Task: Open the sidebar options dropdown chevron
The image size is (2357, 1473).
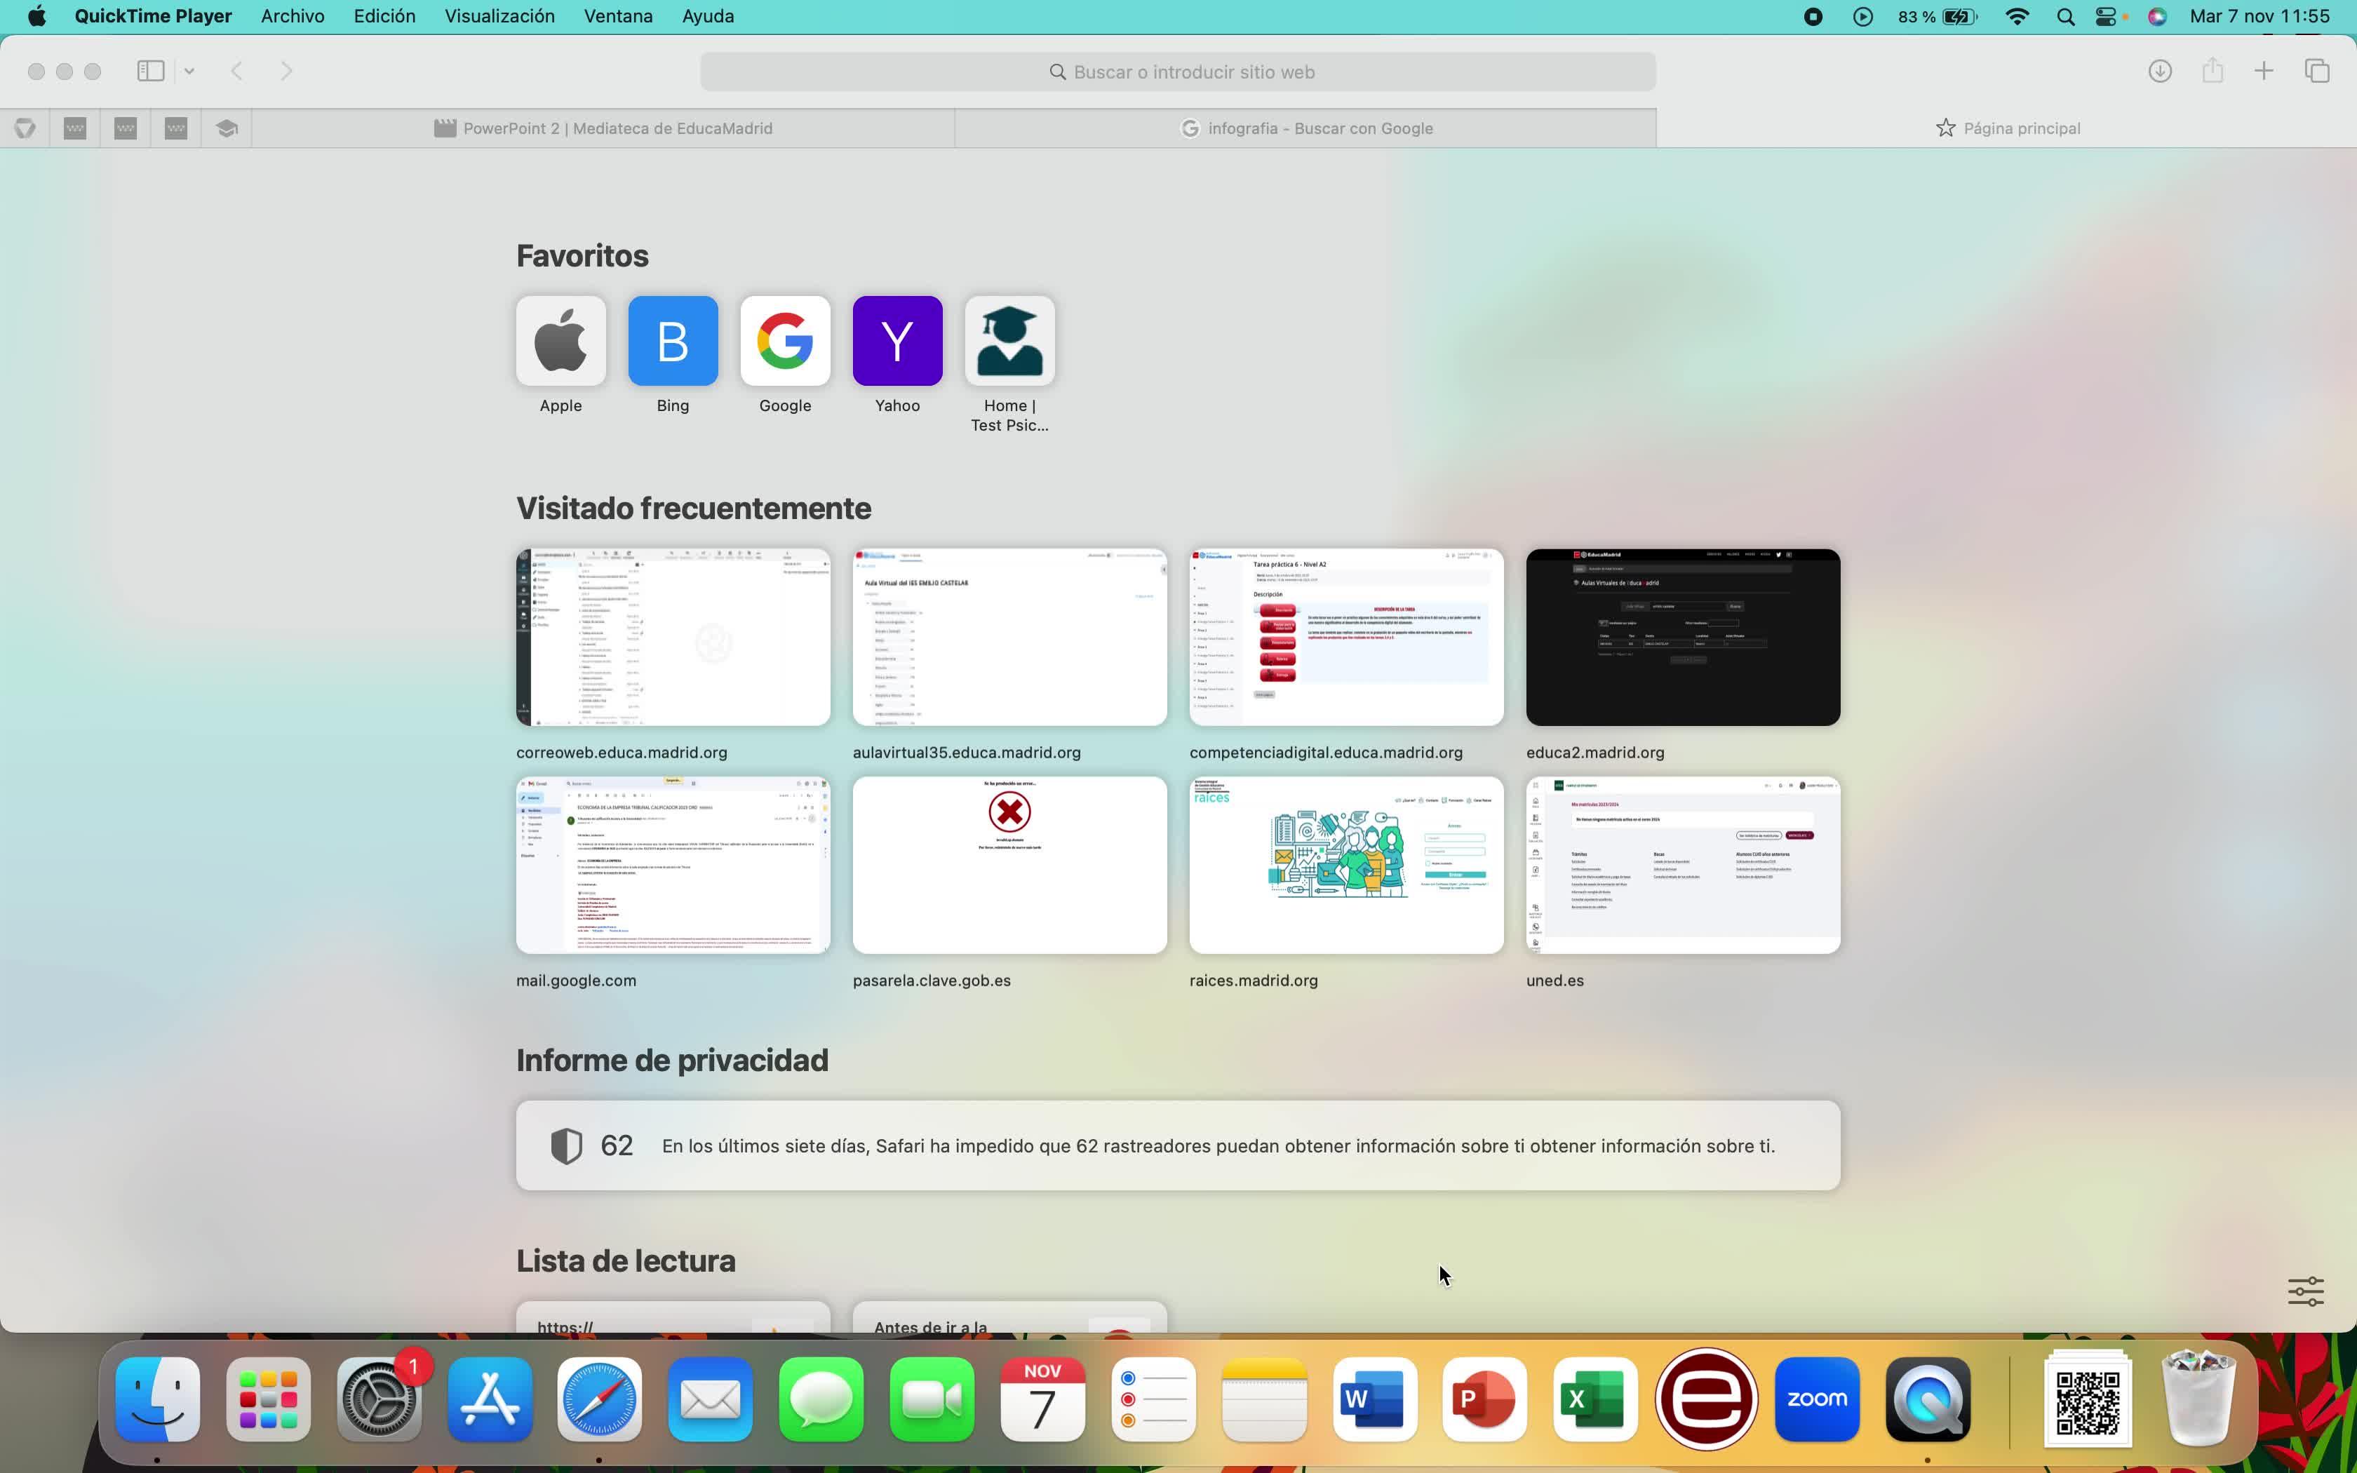Action: (189, 71)
